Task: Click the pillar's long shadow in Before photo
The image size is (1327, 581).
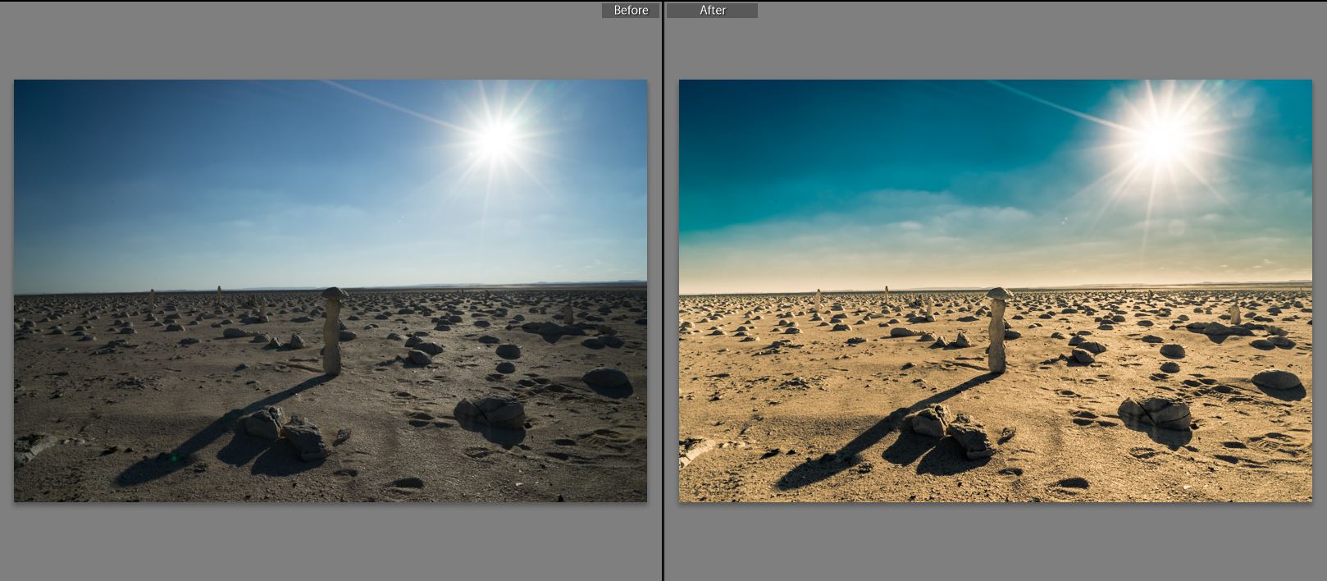Action: 205,435
